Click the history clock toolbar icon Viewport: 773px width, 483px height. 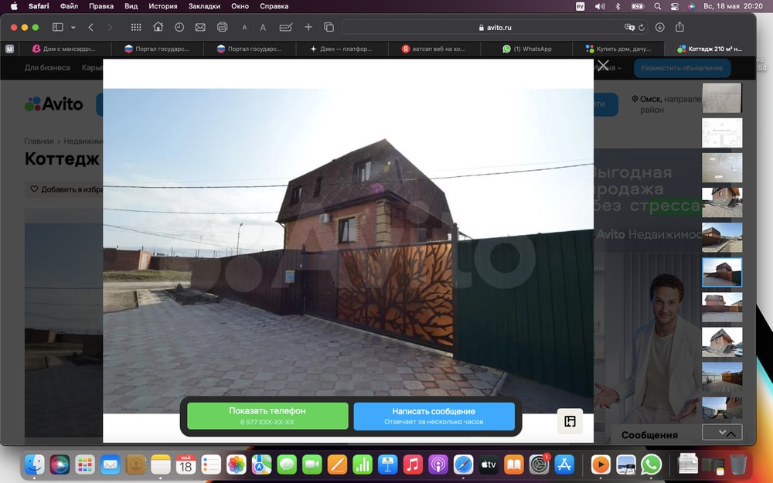[x=179, y=27]
